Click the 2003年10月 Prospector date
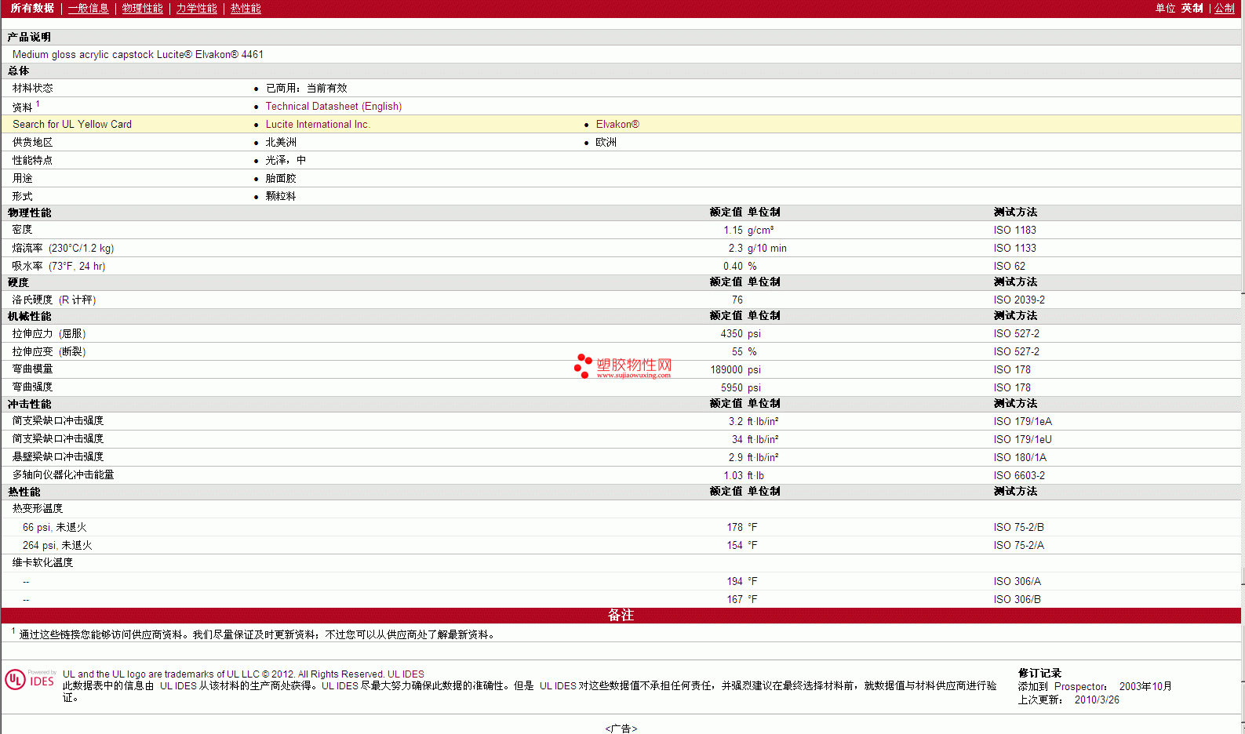 [x=1145, y=687]
